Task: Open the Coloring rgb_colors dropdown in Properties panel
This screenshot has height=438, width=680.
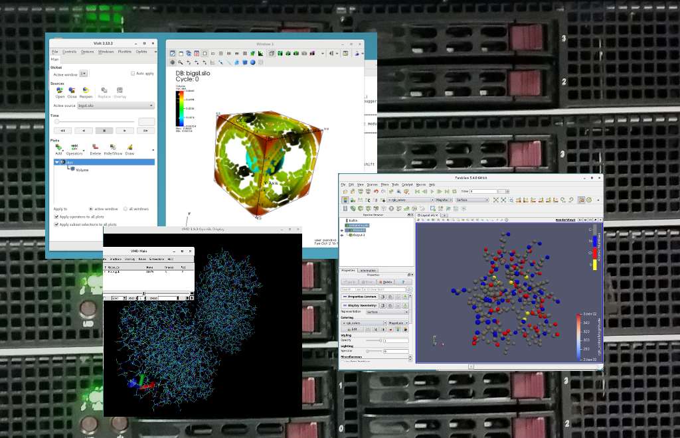Action: [x=364, y=323]
